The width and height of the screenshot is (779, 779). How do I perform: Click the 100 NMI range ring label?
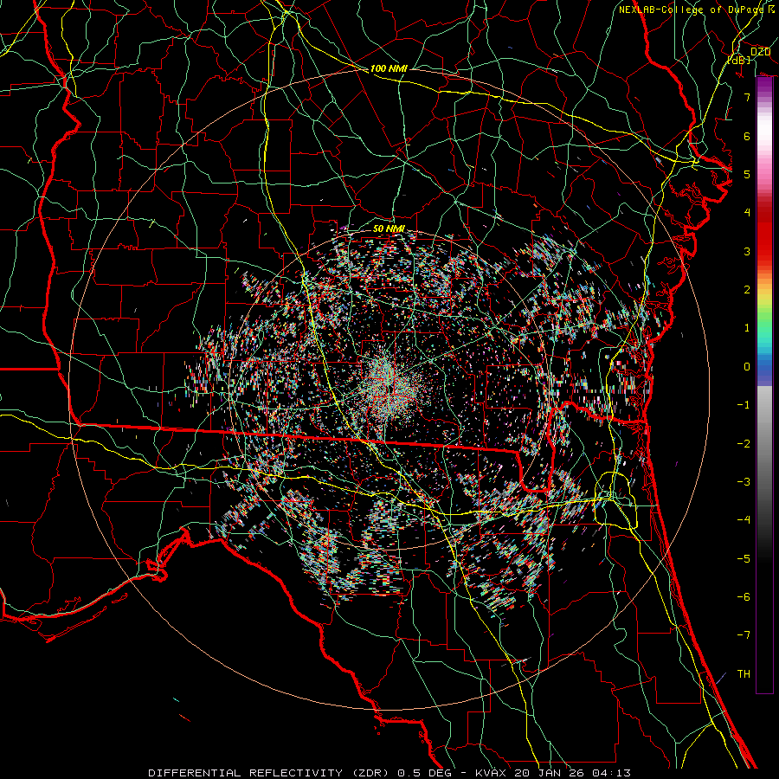[389, 68]
